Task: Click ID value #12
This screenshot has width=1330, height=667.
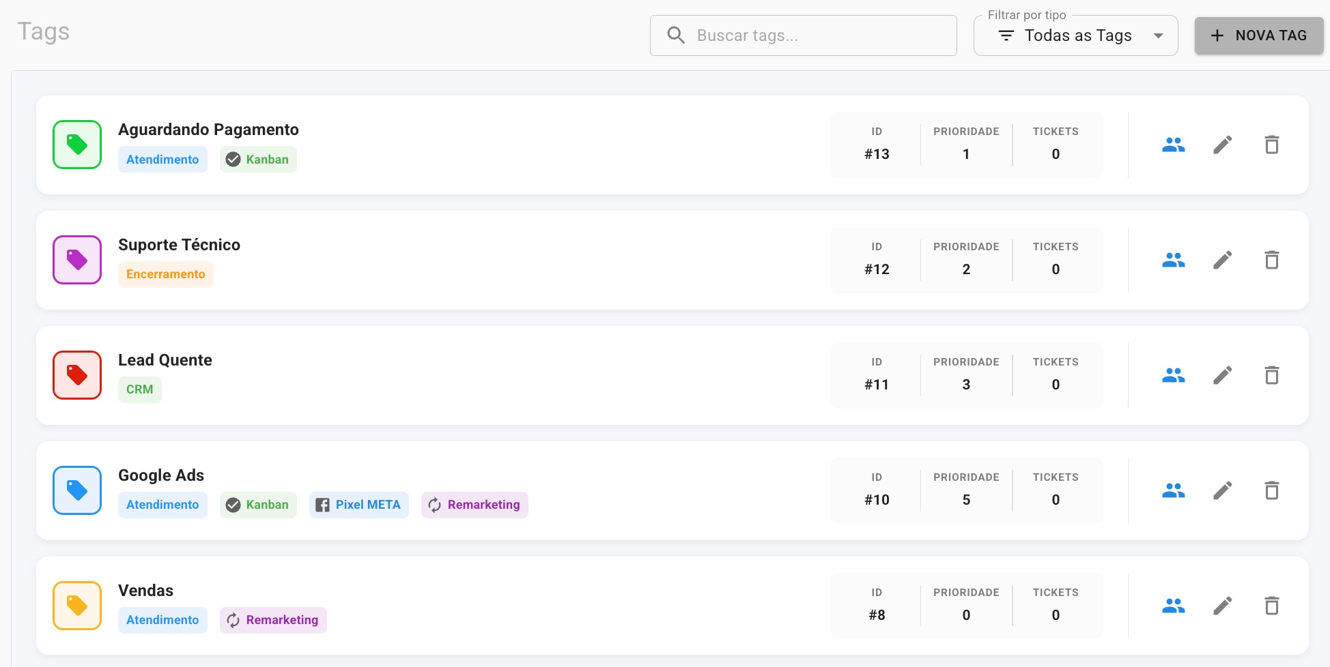Action: (877, 269)
